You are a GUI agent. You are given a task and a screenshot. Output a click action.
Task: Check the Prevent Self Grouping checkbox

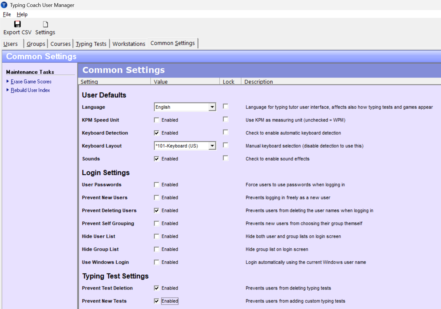(x=157, y=223)
